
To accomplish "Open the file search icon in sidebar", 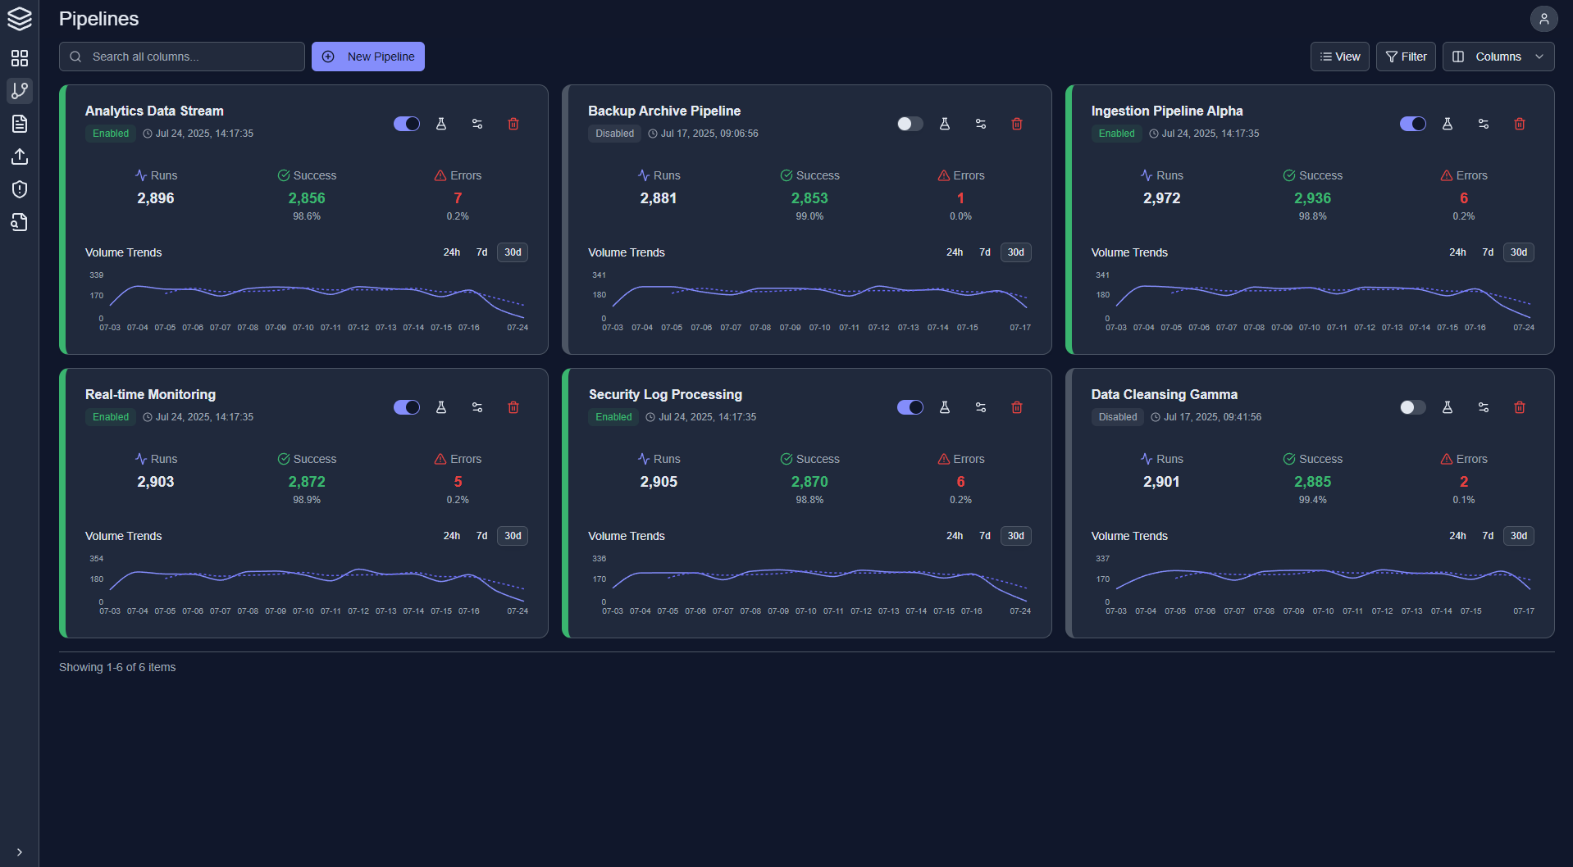I will coord(20,222).
